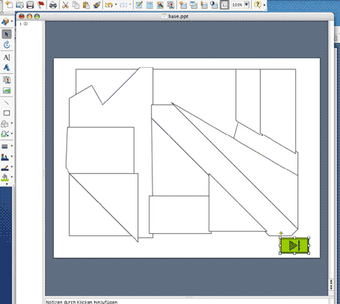Insert WordArt with the A icon
340x304 pixels.
[x=7, y=67]
